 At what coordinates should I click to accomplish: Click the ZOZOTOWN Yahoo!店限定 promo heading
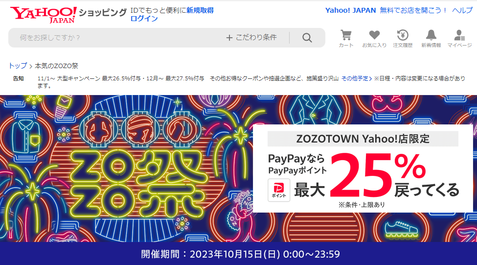click(363, 139)
